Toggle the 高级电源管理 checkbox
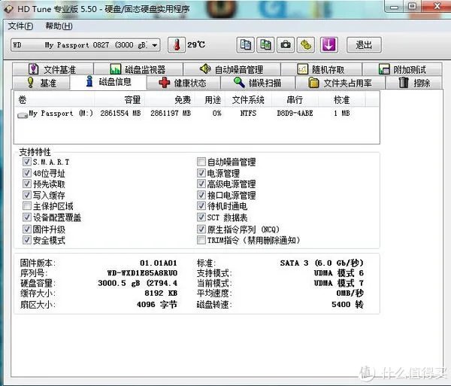 click(201, 184)
